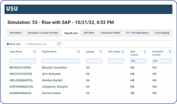Click license value 53 for Aric Schuster
Viewport: 177px width, 104px height.
88,74
